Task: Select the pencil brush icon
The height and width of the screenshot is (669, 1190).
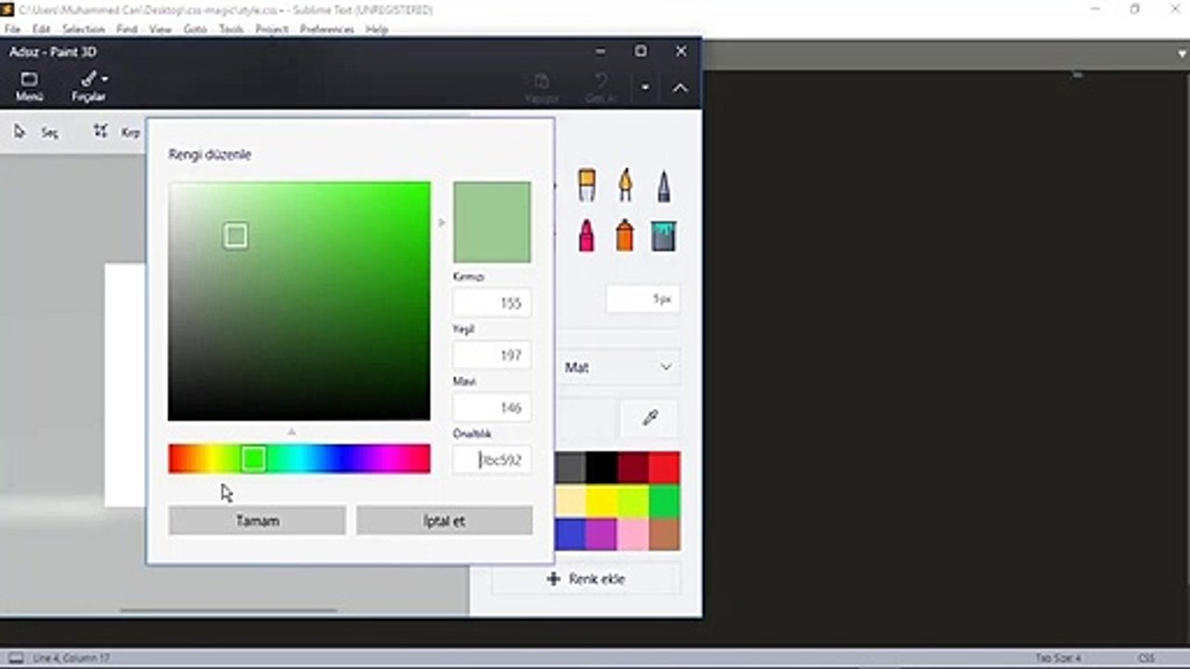Action: tap(663, 185)
